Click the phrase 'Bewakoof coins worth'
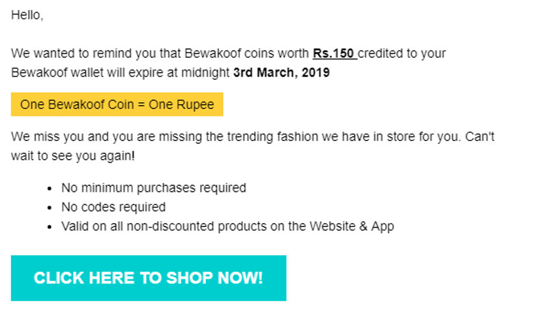The height and width of the screenshot is (319, 535). [246, 54]
